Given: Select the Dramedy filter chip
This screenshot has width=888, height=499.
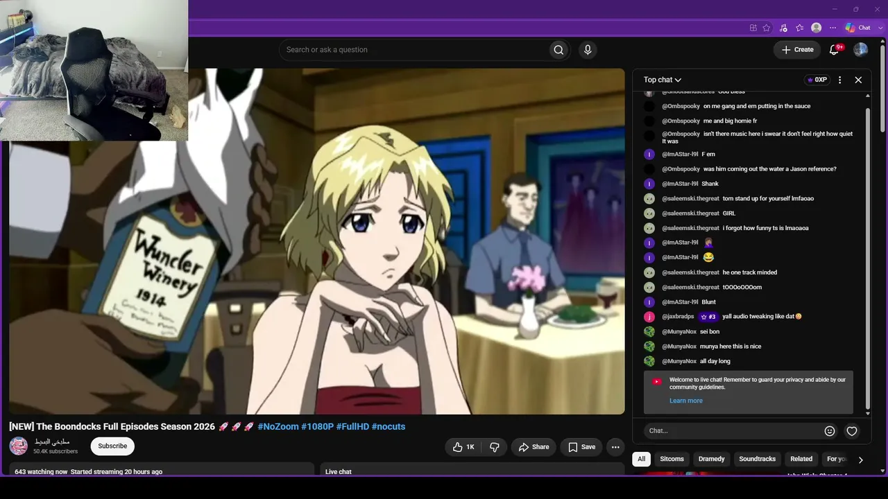Looking at the screenshot, I should pos(712,459).
